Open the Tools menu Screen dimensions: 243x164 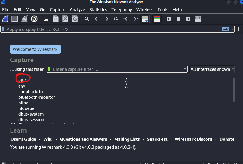(163, 10)
